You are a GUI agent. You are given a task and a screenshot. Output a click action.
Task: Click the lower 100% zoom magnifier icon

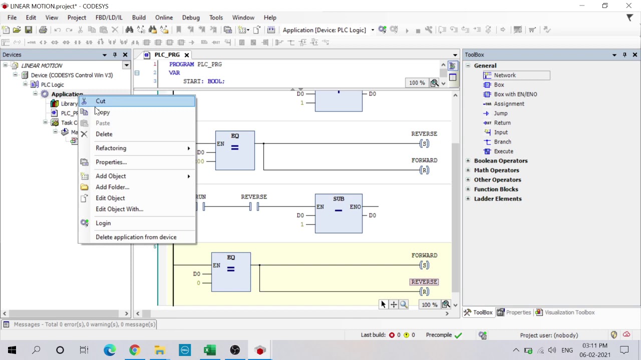[447, 304]
